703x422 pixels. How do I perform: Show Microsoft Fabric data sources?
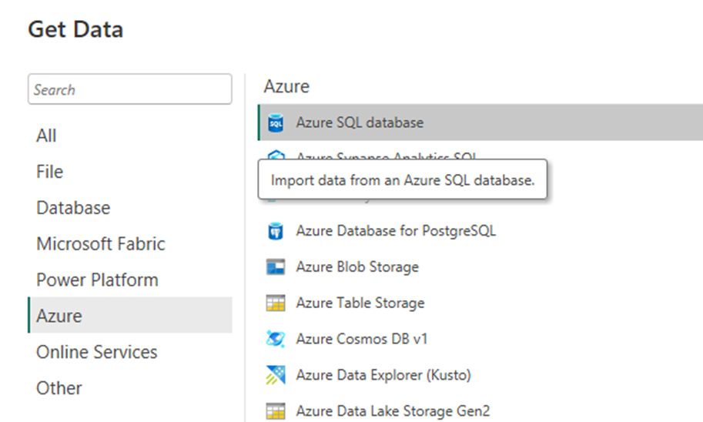pyautogui.click(x=100, y=244)
